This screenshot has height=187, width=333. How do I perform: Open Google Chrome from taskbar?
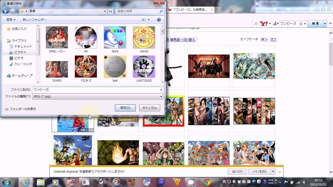[207, 182]
